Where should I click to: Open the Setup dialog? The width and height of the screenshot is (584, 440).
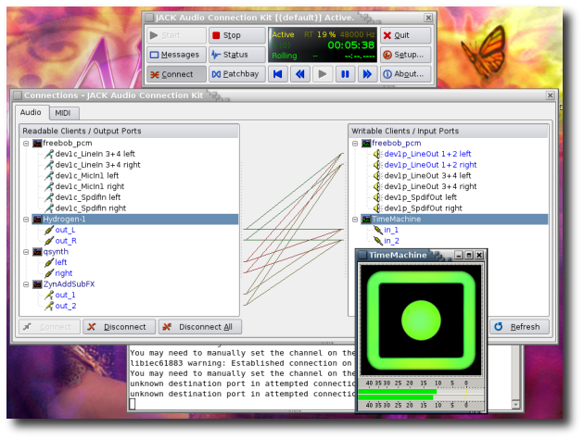coord(405,55)
